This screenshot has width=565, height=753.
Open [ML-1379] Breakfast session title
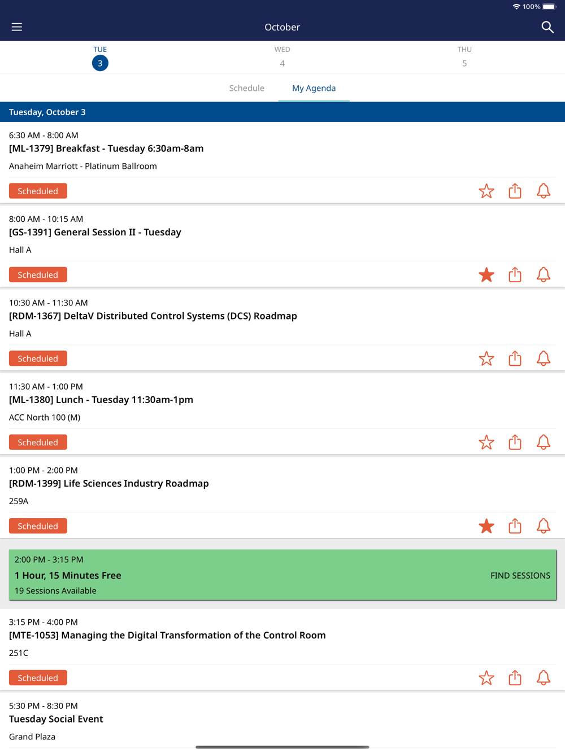pos(106,148)
